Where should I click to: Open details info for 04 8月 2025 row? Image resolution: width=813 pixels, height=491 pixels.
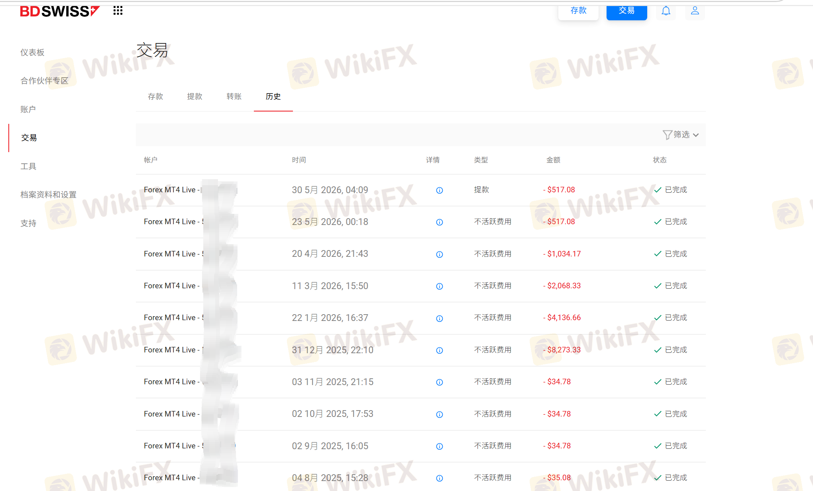coord(440,478)
